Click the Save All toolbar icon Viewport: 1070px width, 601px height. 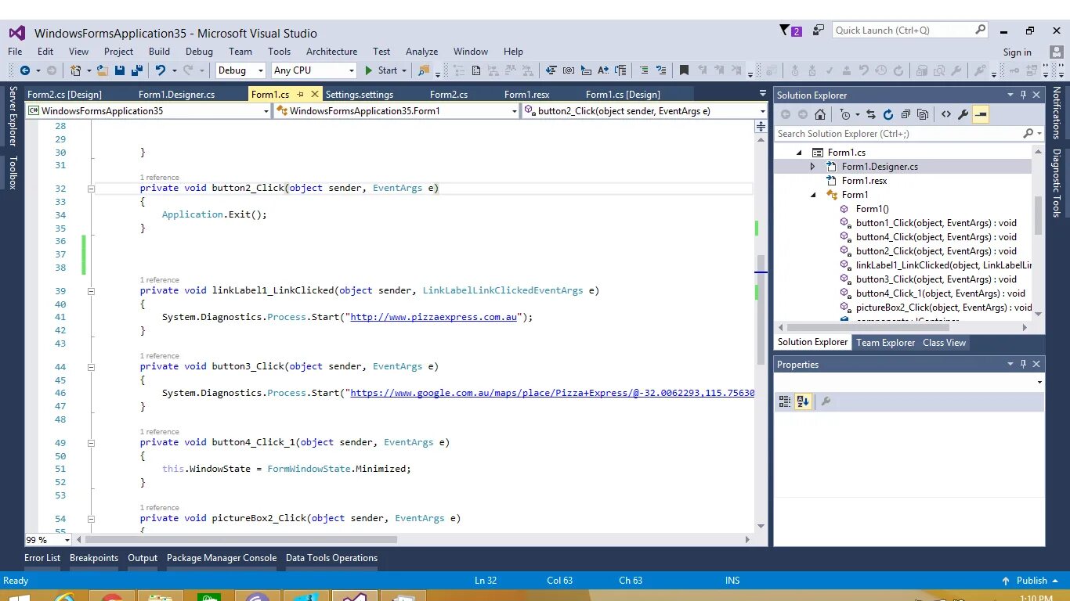137,70
